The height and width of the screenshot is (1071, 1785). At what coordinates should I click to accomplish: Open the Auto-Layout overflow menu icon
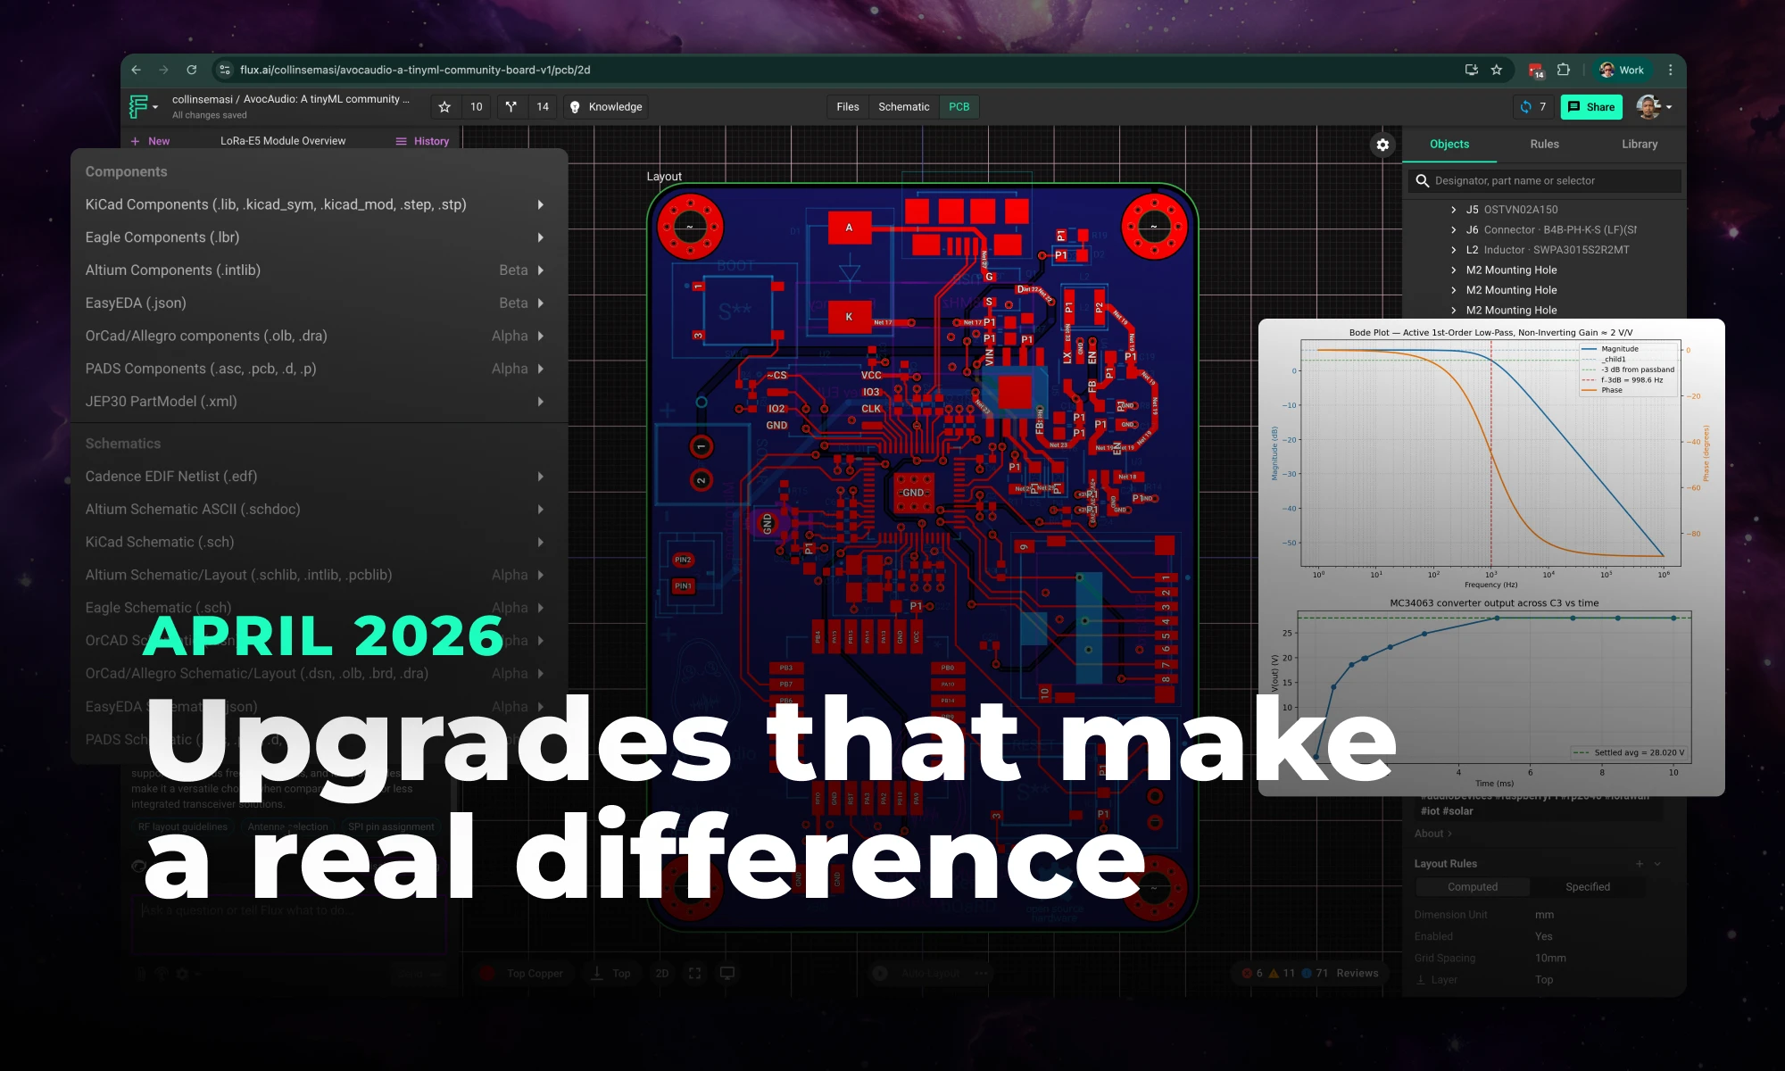click(981, 973)
